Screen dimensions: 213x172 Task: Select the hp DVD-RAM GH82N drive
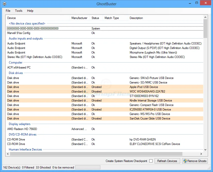(105, 139)
